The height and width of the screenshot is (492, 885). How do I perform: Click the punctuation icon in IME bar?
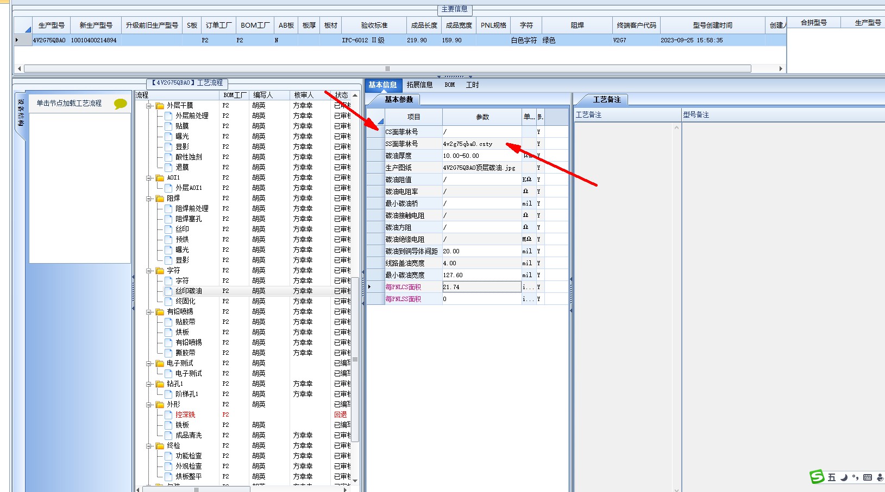tap(855, 477)
